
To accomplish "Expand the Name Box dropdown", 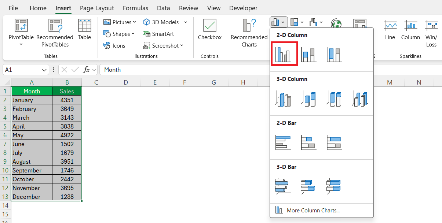I will click(44, 70).
